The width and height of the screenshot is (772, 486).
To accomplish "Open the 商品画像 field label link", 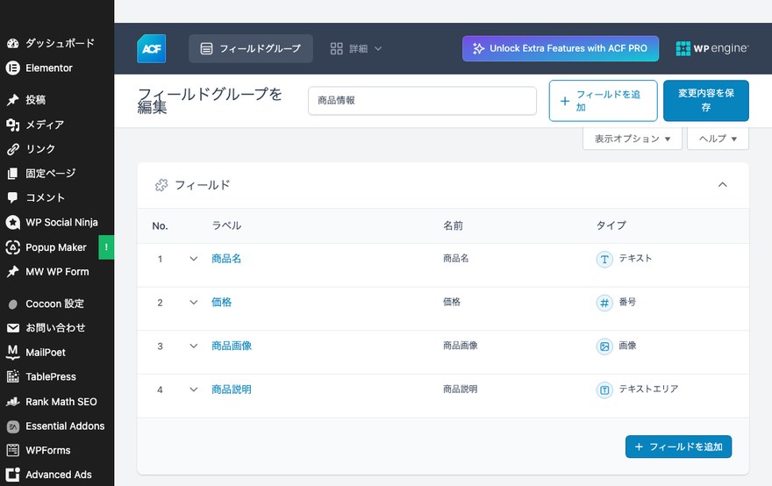I will point(232,346).
